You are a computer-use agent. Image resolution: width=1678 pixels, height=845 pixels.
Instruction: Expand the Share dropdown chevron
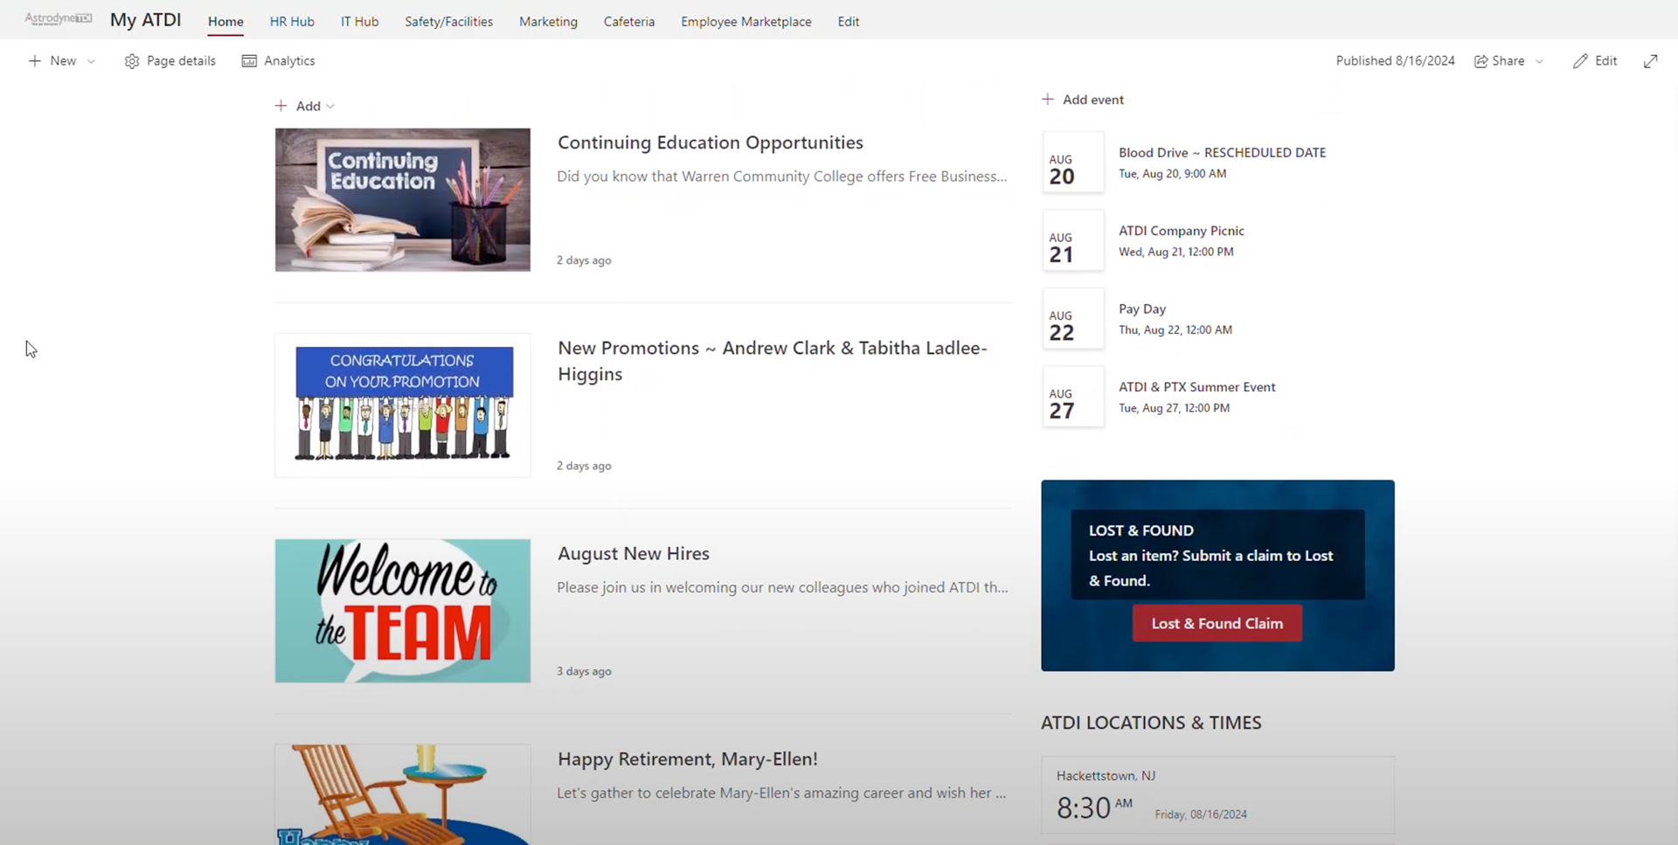click(1538, 61)
